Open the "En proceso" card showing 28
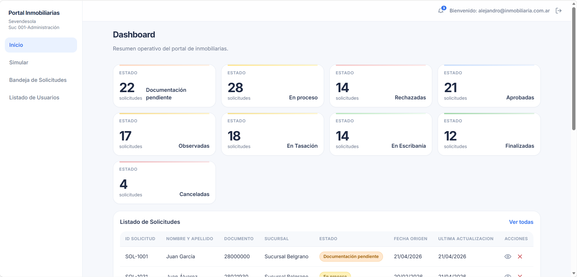 [272, 85]
